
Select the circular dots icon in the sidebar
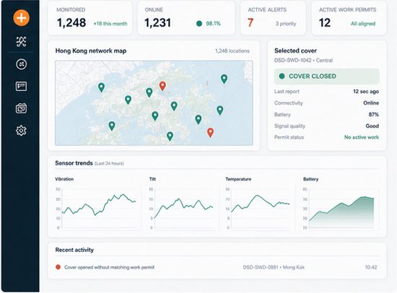coord(21,64)
